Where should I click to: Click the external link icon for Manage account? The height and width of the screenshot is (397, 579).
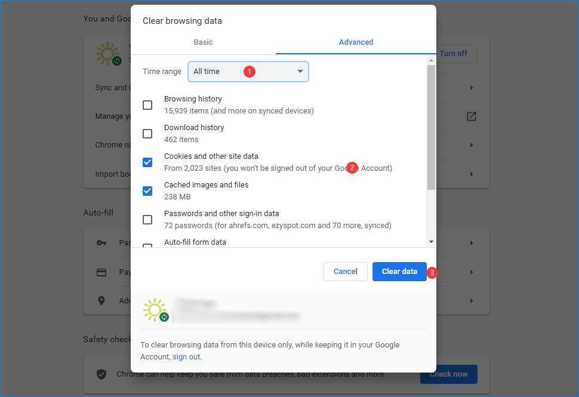[x=472, y=116]
